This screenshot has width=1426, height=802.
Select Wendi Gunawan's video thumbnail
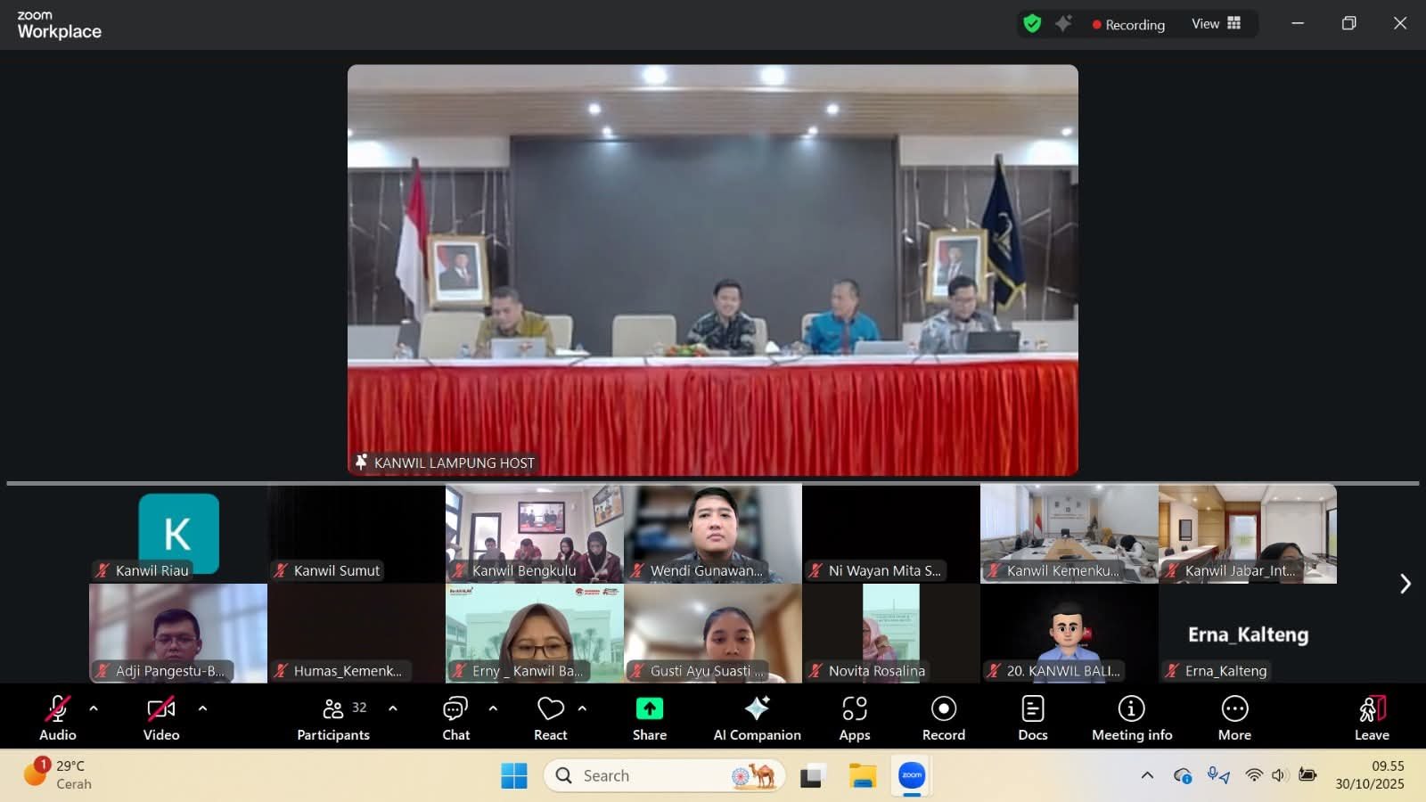point(713,533)
